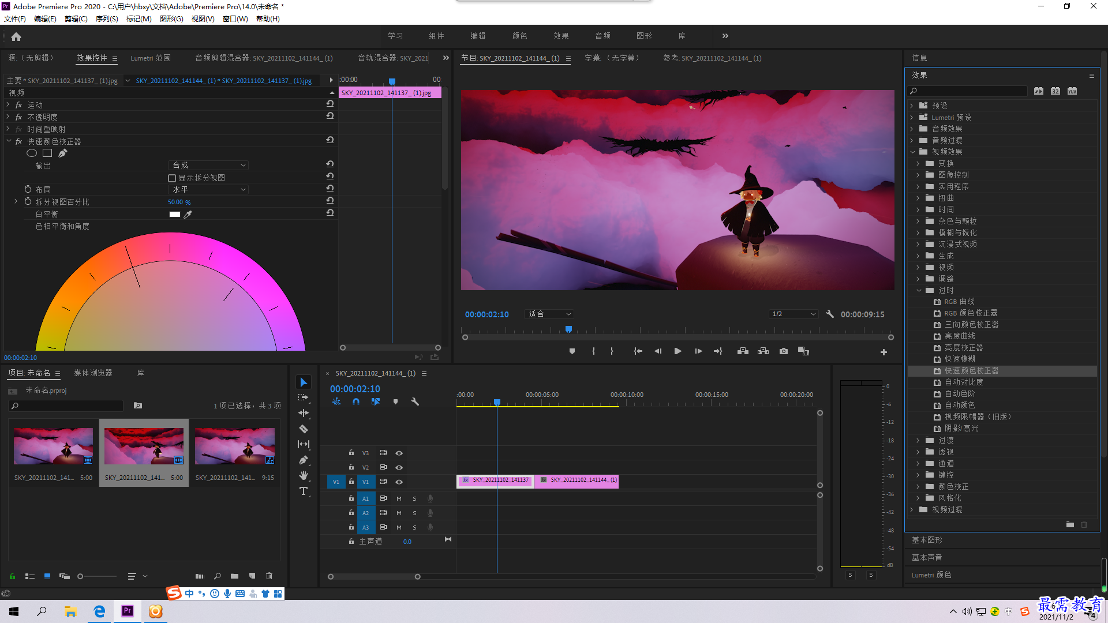
Task: Expand the motion effect properties
Action: tap(8, 105)
